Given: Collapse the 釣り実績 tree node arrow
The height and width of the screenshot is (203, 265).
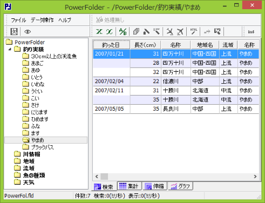Looking at the screenshot, I should coord(10,49).
